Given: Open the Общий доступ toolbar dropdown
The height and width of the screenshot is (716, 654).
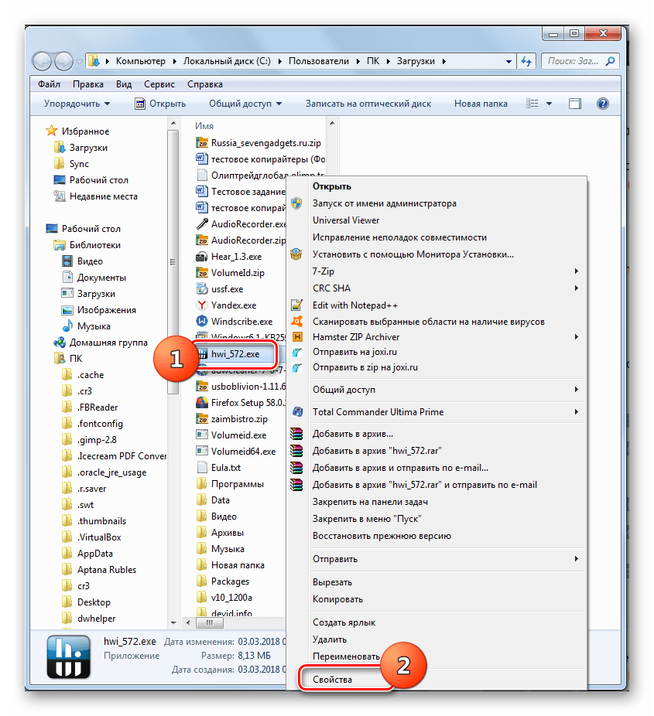Looking at the screenshot, I should click(245, 104).
